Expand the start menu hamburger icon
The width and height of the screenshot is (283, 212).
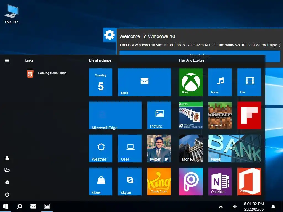tap(7, 60)
